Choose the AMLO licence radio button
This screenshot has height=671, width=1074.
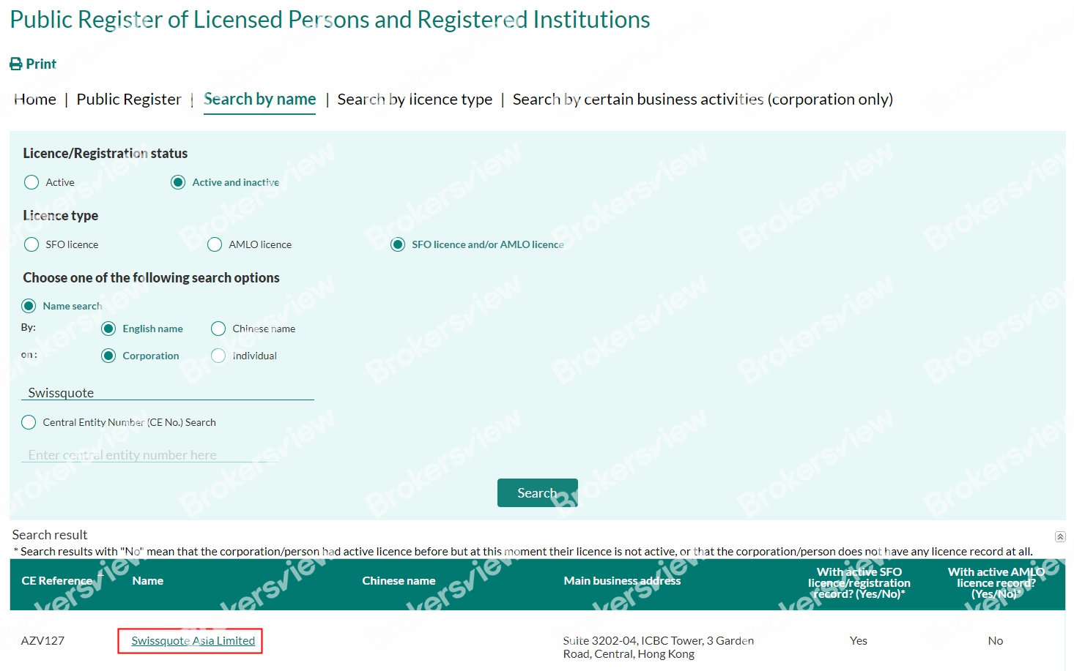[215, 244]
